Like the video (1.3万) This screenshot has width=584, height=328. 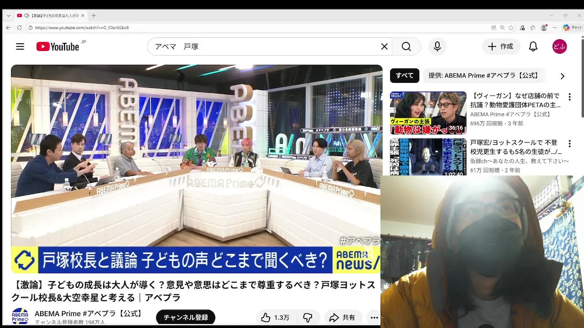[275, 318]
